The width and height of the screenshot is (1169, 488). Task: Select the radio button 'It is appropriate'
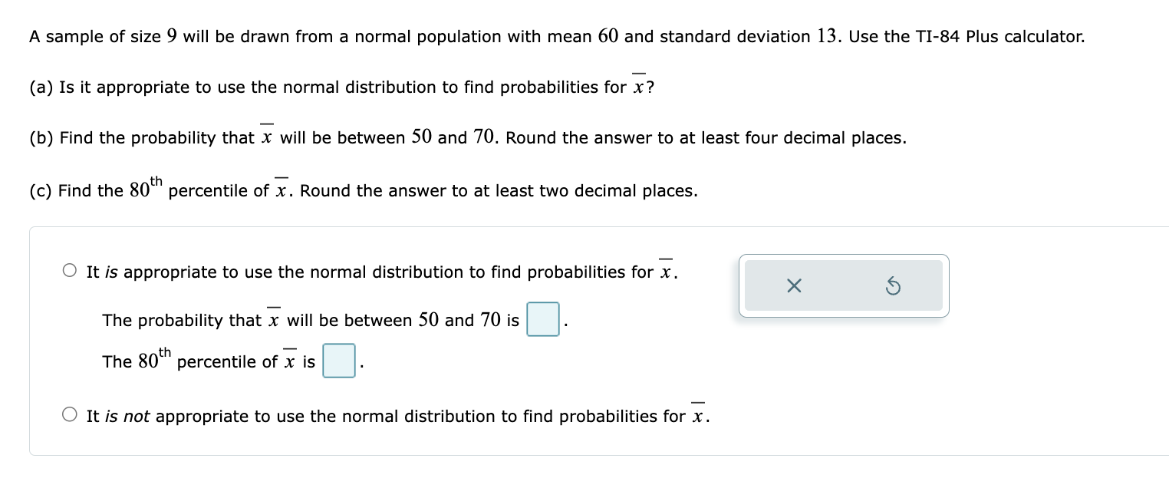[x=68, y=269]
